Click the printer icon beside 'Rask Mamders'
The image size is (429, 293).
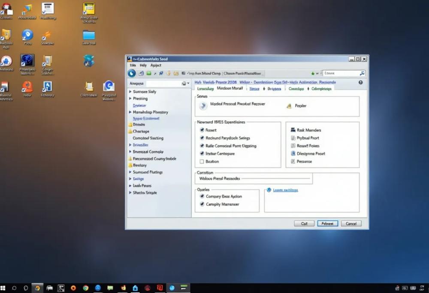point(293,130)
